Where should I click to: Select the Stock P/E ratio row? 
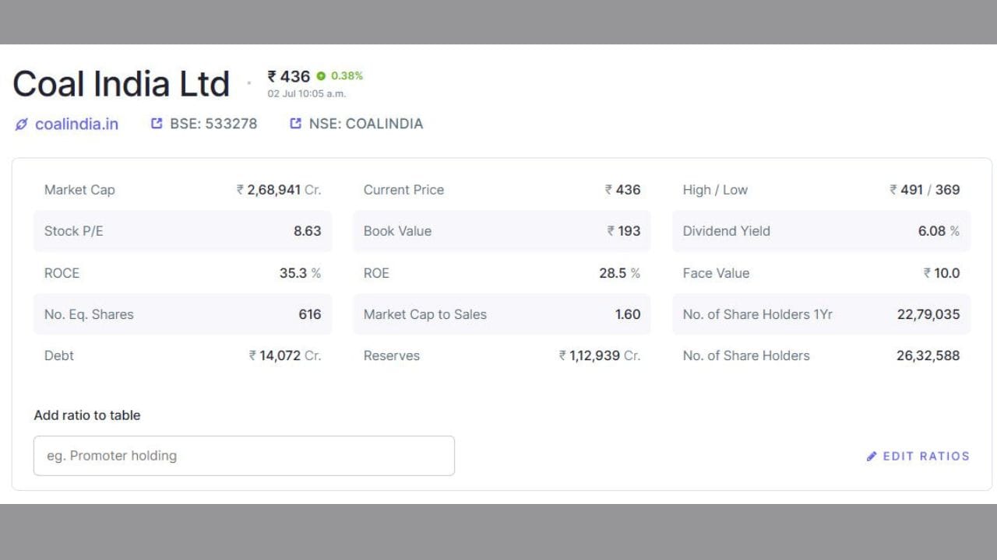point(182,231)
